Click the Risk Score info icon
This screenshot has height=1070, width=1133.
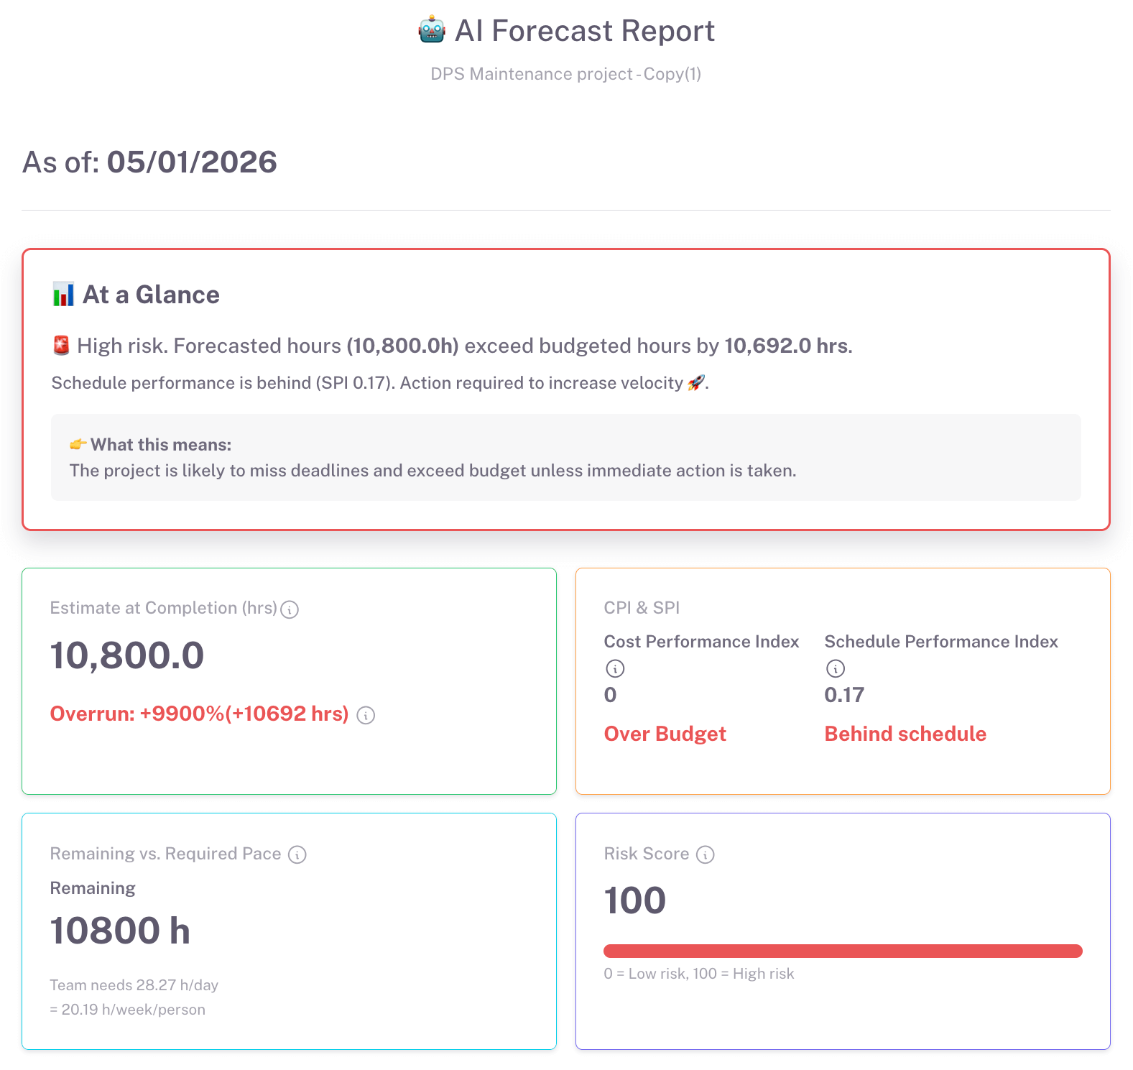(706, 854)
